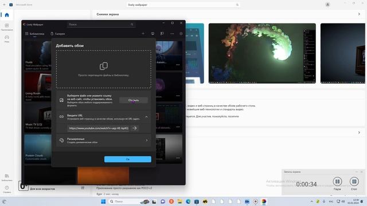Click the YouTube URL input field

(x=98, y=128)
